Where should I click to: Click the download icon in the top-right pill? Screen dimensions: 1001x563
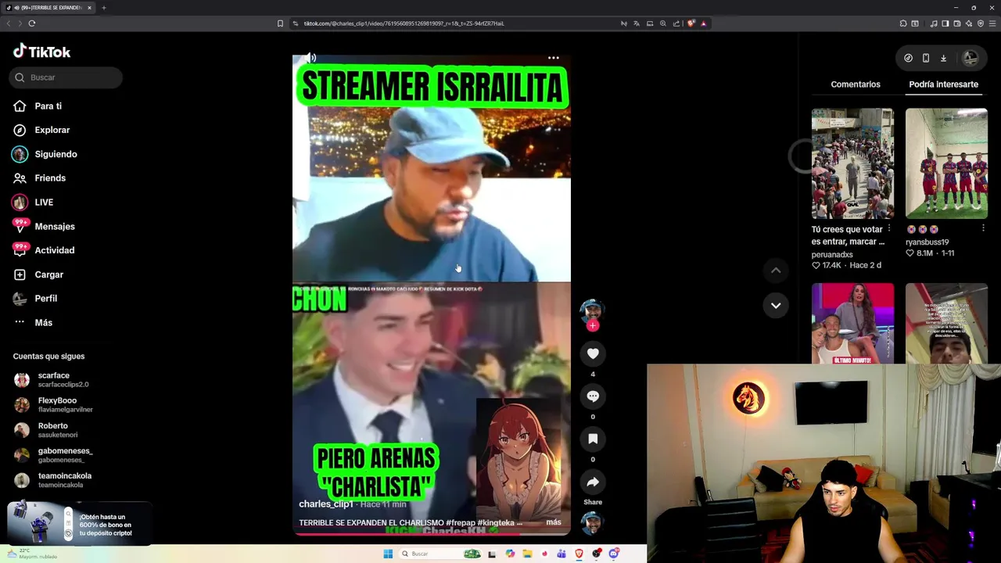(943, 58)
